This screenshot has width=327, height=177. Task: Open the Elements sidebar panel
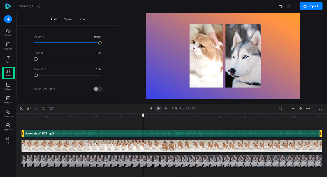pos(8,114)
